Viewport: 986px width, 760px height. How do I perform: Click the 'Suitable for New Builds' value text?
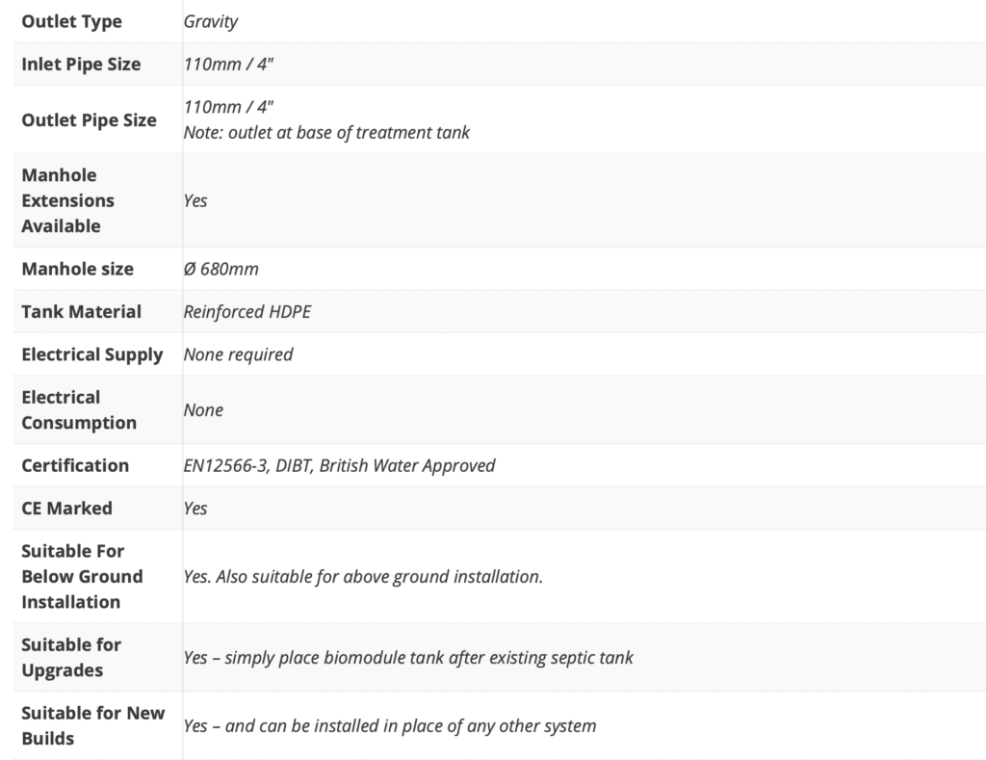coord(389,725)
